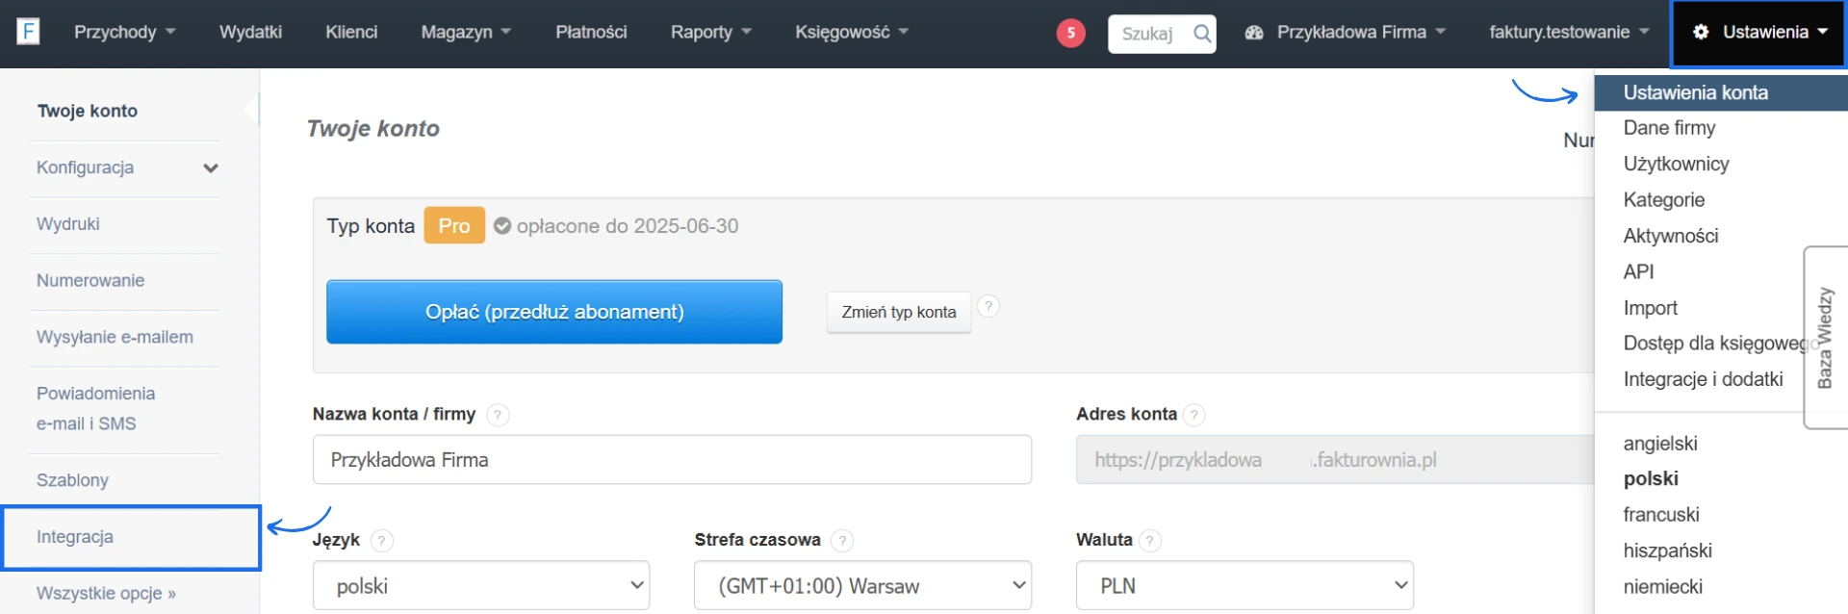1848x614 pixels.
Task: Click the orange Pro account badge
Action: (454, 226)
